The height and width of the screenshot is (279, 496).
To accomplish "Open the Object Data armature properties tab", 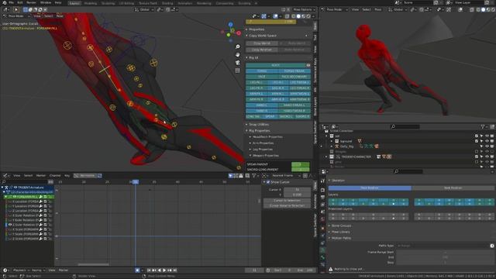I will click(x=322, y=250).
